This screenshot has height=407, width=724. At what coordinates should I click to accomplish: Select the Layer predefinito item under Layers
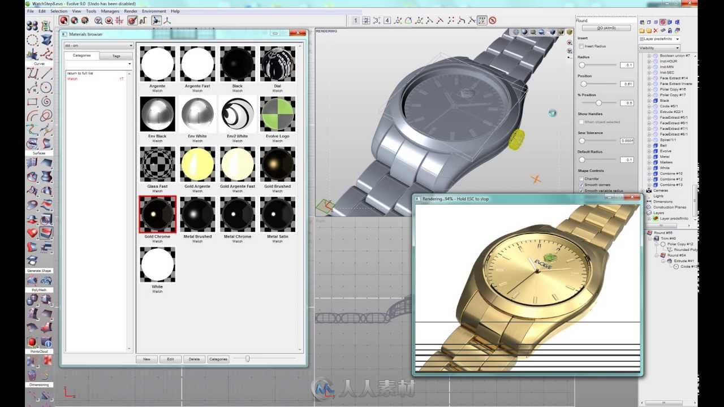point(674,218)
